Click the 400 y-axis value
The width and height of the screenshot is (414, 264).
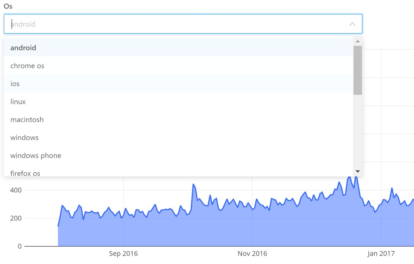(x=16, y=190)
